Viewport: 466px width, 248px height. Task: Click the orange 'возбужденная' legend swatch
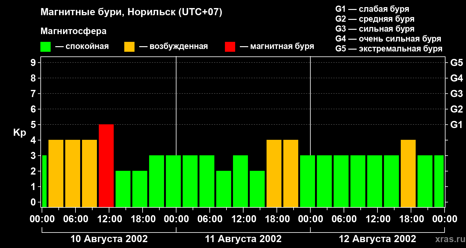click(129, 46)
